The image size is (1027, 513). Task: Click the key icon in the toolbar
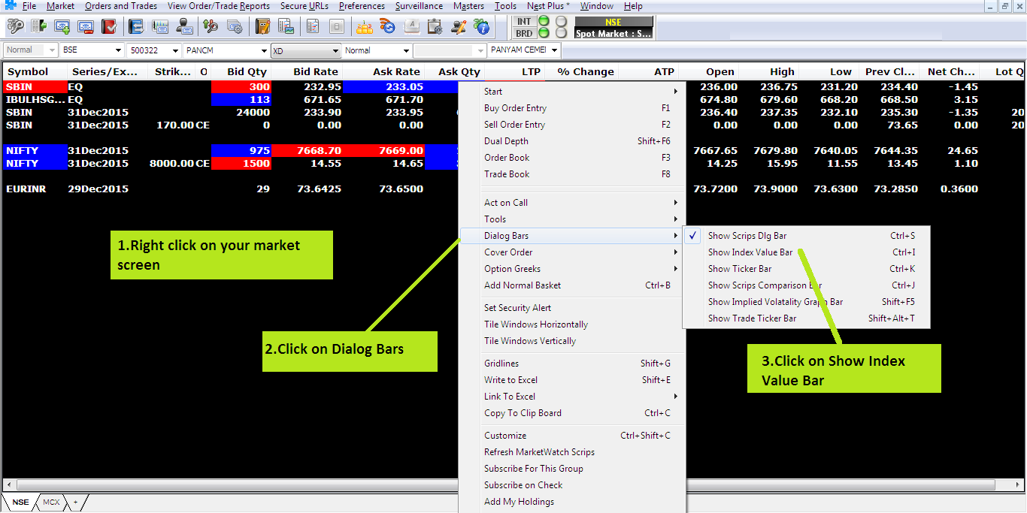click(15, 27)
